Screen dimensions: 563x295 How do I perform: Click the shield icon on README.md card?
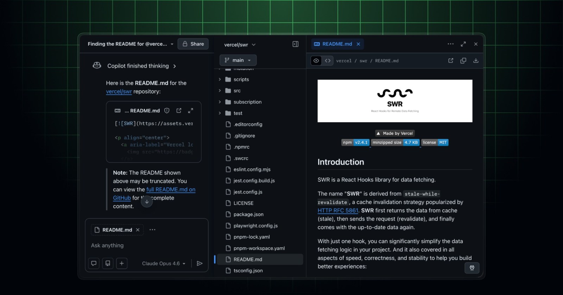click(x=167, y=111)
